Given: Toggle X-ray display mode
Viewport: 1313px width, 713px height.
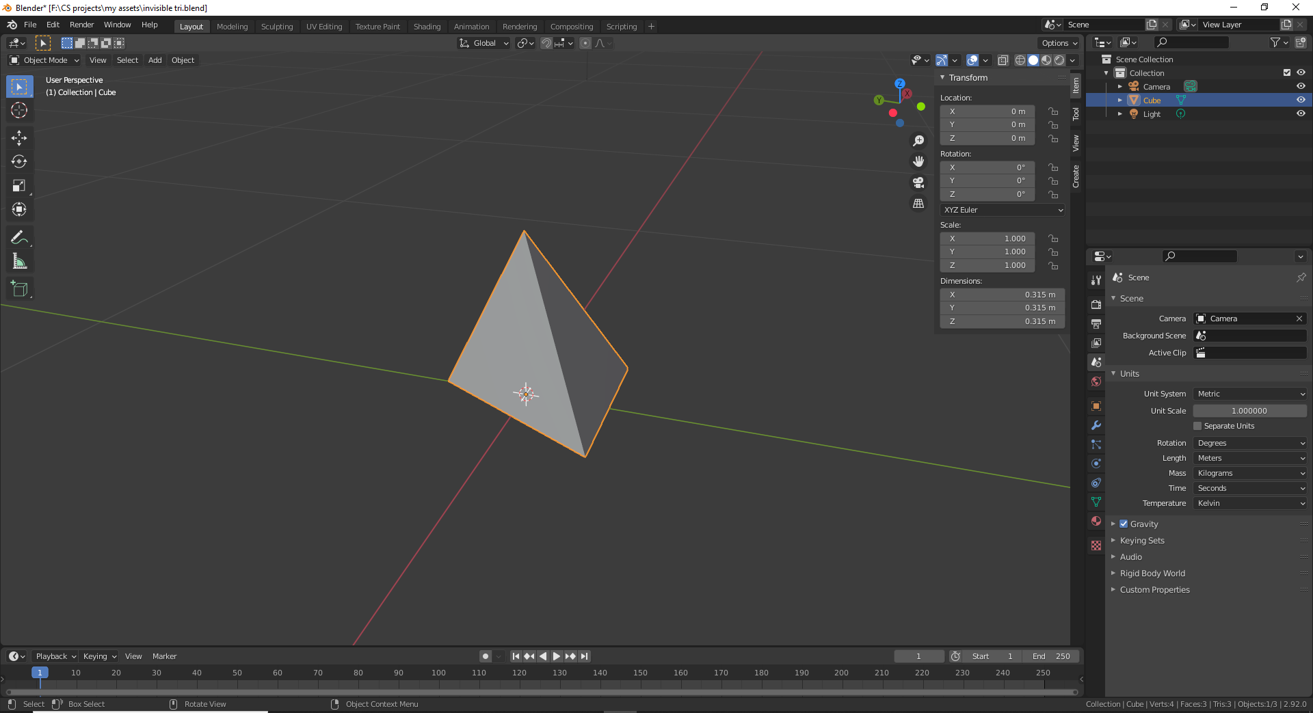Looking at the screenshot, I should tap(1003, 60).
